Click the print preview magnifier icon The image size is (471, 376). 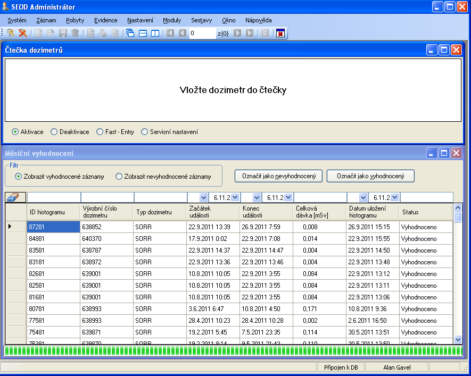coord(90,33)
